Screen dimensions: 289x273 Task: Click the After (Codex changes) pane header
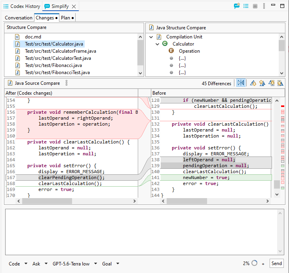click(x=71, y=93)
